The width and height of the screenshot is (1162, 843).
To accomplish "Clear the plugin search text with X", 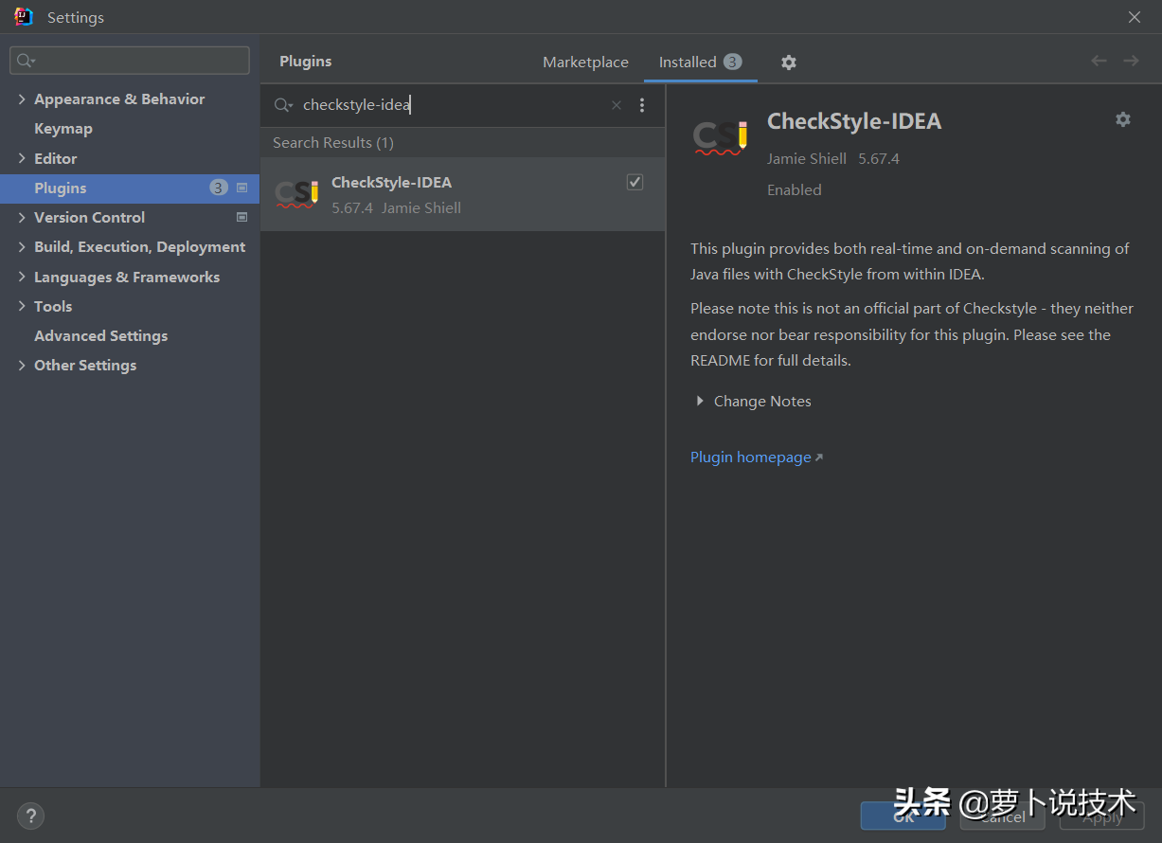I will 617,105.
